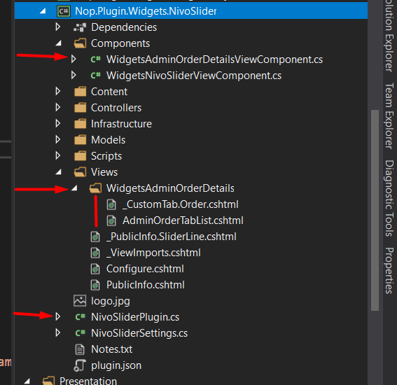Screen dimensions: 397x385
Task: Expand WidgetsAdminOrderDetailsViewComponent.cs members
Action: 74,59
